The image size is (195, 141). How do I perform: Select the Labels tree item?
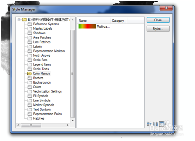click(x=37, y=47)
